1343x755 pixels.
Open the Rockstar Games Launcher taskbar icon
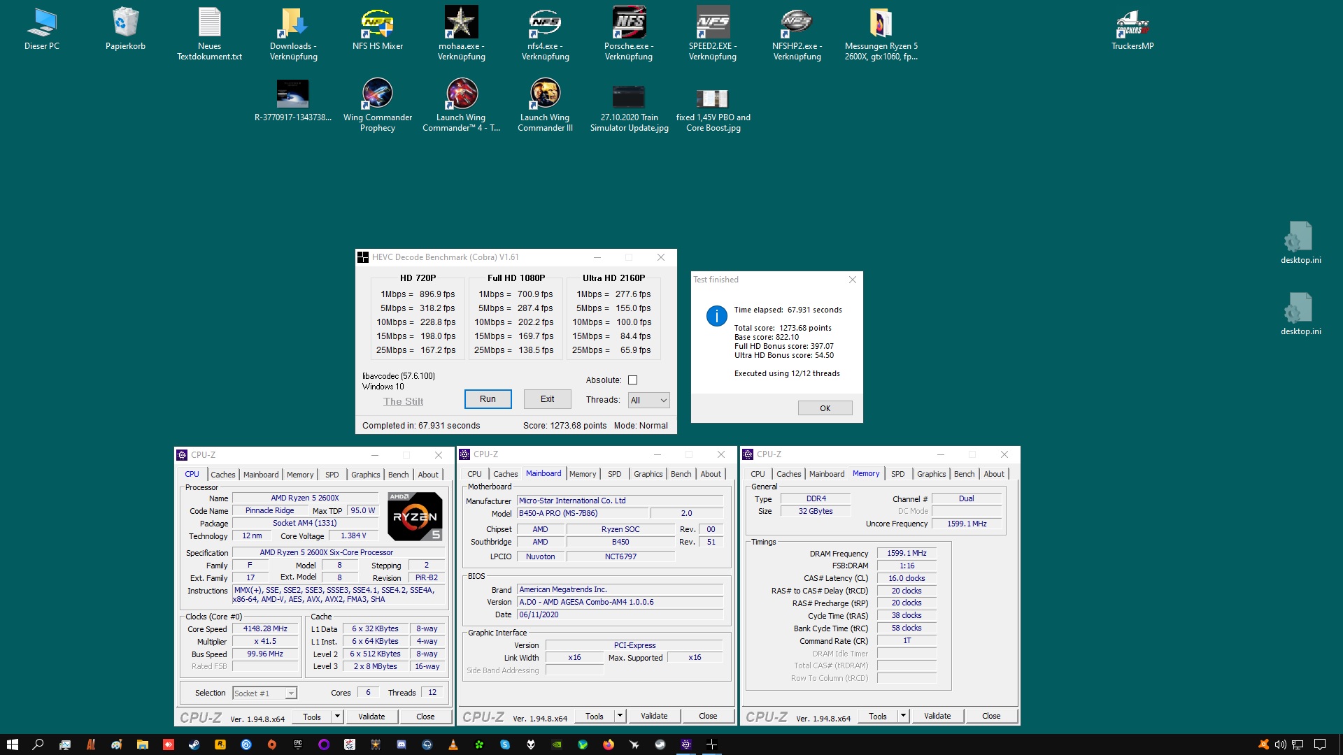220,745
